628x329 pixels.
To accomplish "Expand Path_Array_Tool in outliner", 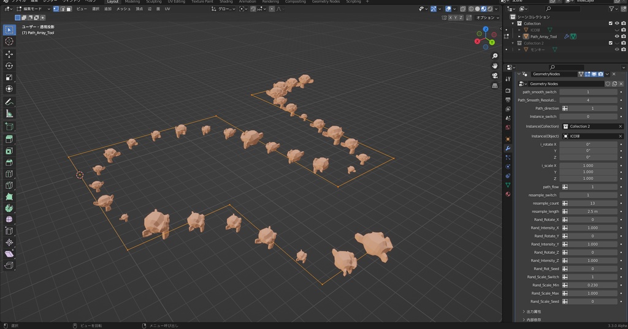I will [x=519, y=36].
